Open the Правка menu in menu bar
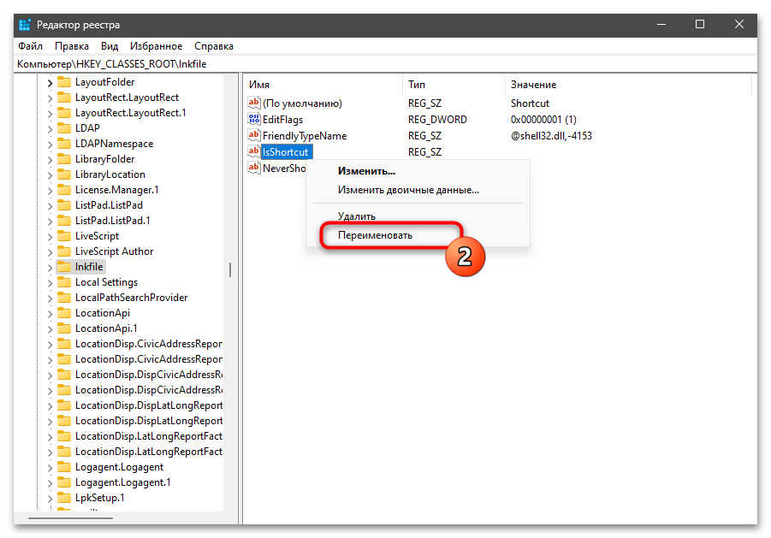The height and width of the screenshot is (538, 771). tap(72, 46)
